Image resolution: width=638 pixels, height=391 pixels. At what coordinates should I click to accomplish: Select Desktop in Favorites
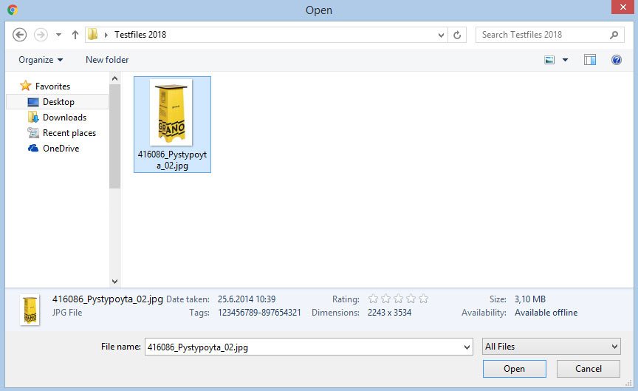pyautogui.click(x=58, y=102)
